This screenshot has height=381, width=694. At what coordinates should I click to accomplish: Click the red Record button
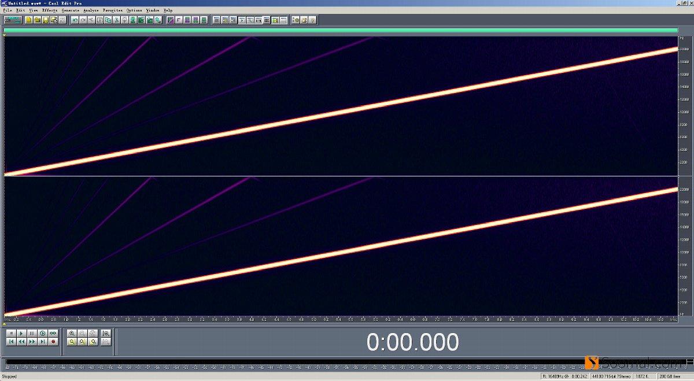[x=53, y=342]
